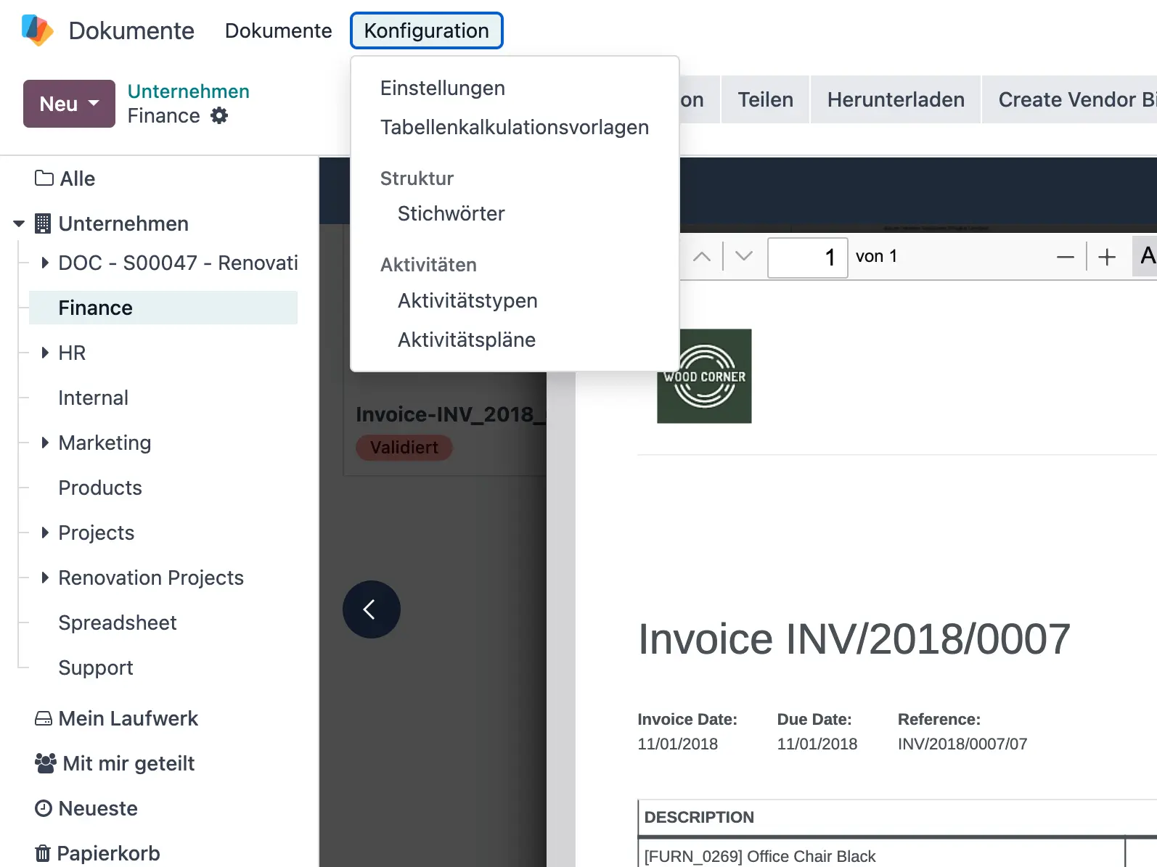Zoom out PDF with minus icon
Viewport: 1157px width, 867px height.
[1065, 257]
